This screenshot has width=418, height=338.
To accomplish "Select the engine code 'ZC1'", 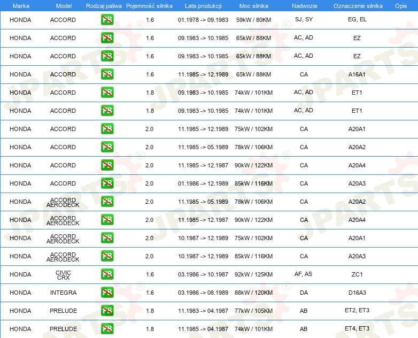I will tap(357, 274).
